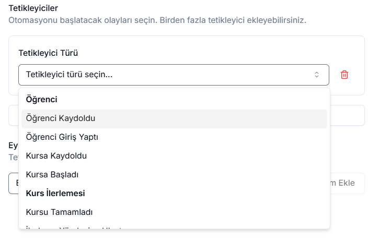Click the hidden row's right edge below the trigger card

pos(347,115)
